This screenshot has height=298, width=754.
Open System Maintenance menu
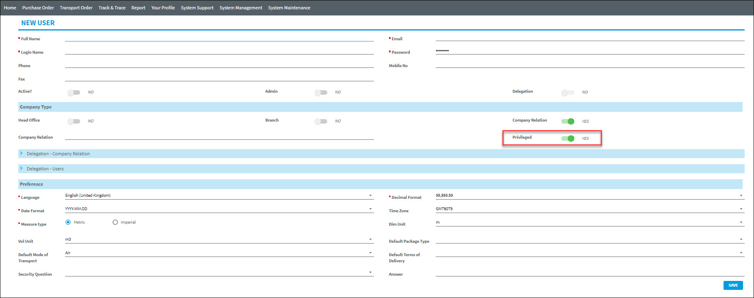[289, 8]
